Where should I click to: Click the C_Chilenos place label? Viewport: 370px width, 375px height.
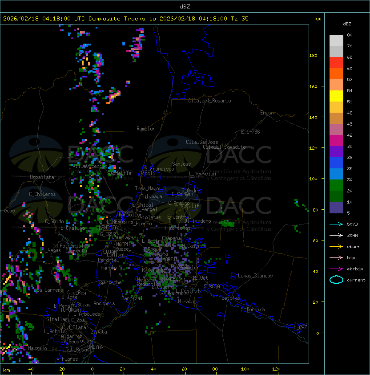42,194
